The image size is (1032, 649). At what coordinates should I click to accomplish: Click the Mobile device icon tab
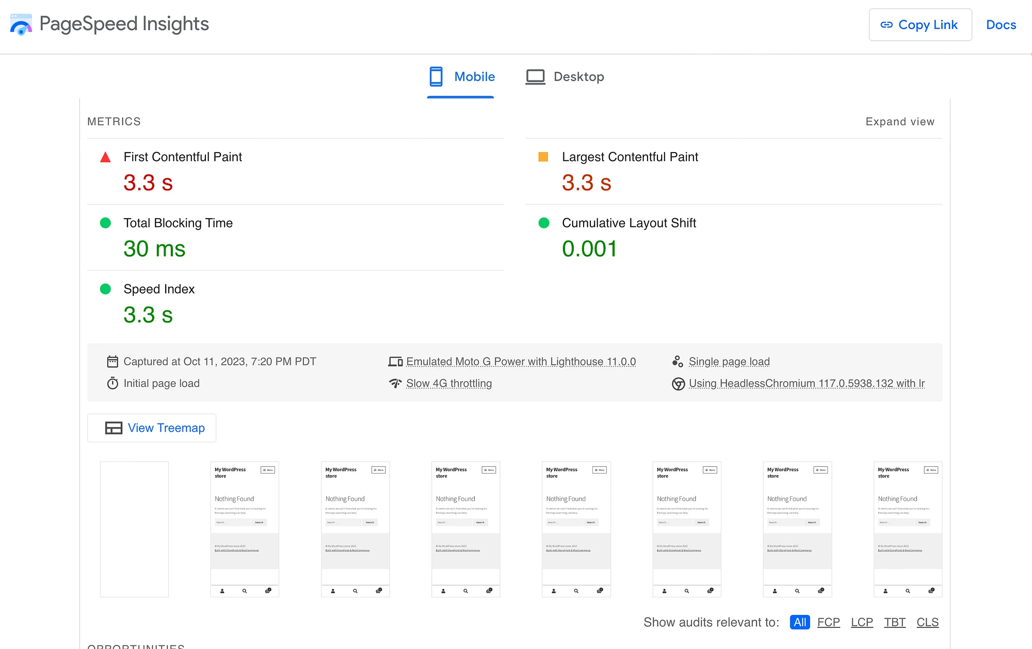[x=437, y=76]
